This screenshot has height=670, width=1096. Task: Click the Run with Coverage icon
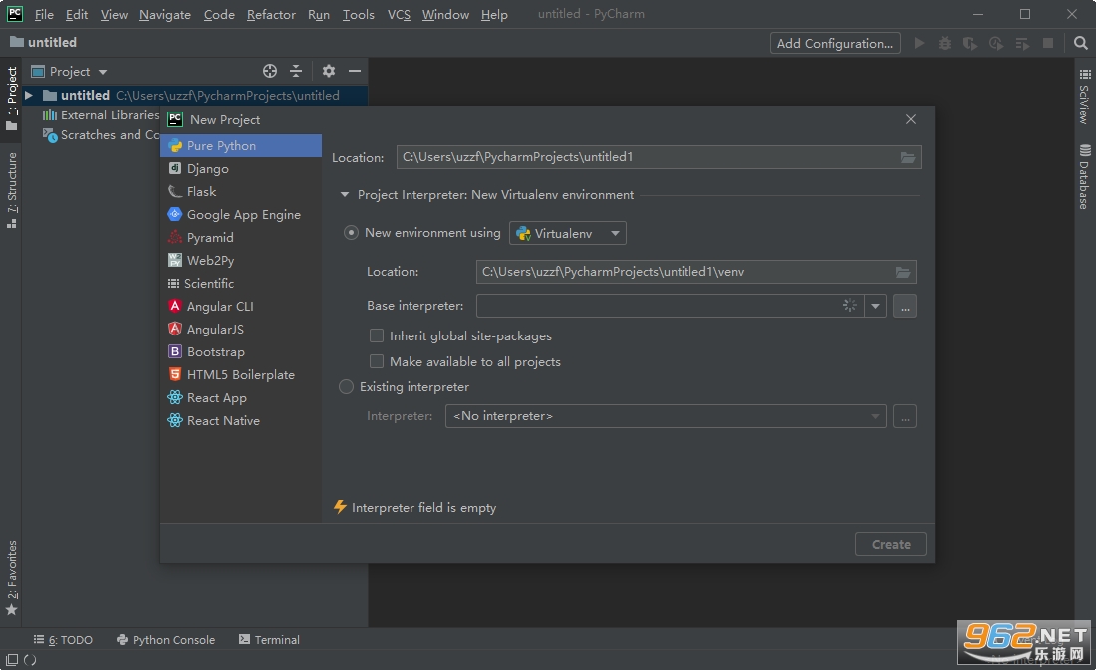click(x=970, y=44)
